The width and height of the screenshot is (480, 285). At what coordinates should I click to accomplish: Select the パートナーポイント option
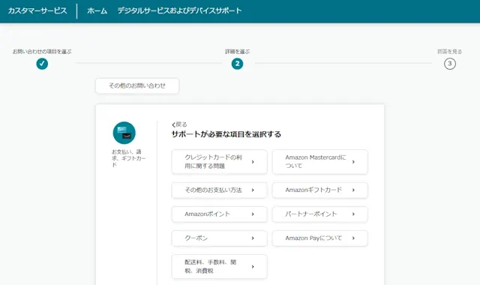coord(320,214)
